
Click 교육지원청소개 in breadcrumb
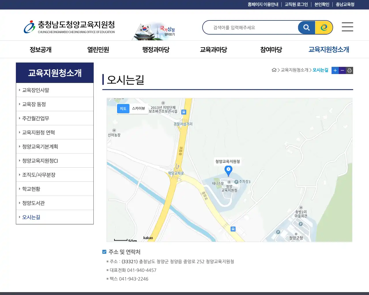(x=294, y=70)
